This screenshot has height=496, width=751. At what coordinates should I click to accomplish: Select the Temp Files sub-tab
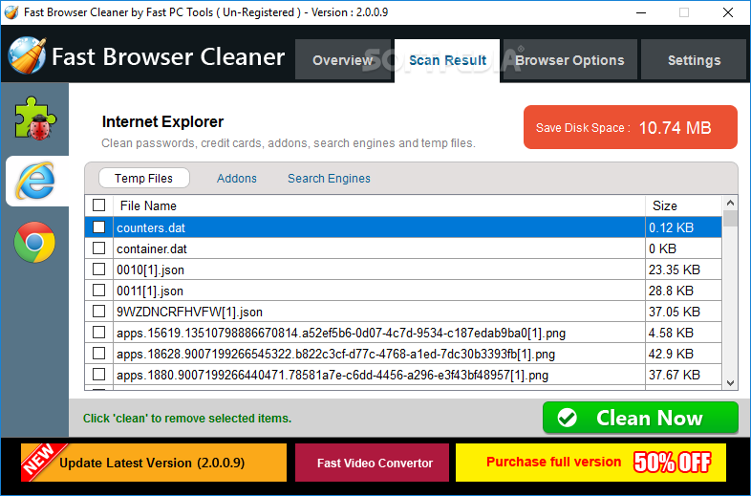(143, 179)
